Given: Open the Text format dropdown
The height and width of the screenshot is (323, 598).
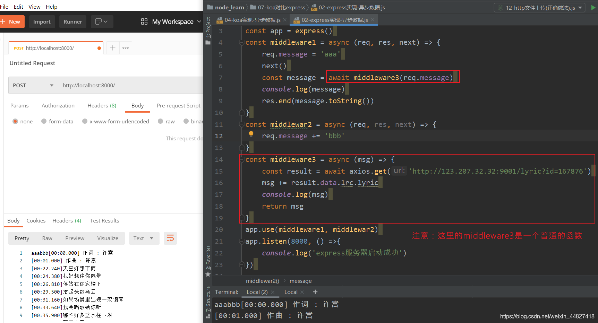Looking at the screenshot, I should (144, 238).
